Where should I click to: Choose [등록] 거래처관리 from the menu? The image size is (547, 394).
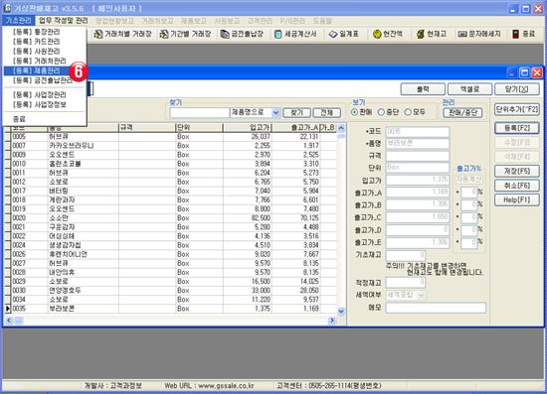tap(44, 61)
